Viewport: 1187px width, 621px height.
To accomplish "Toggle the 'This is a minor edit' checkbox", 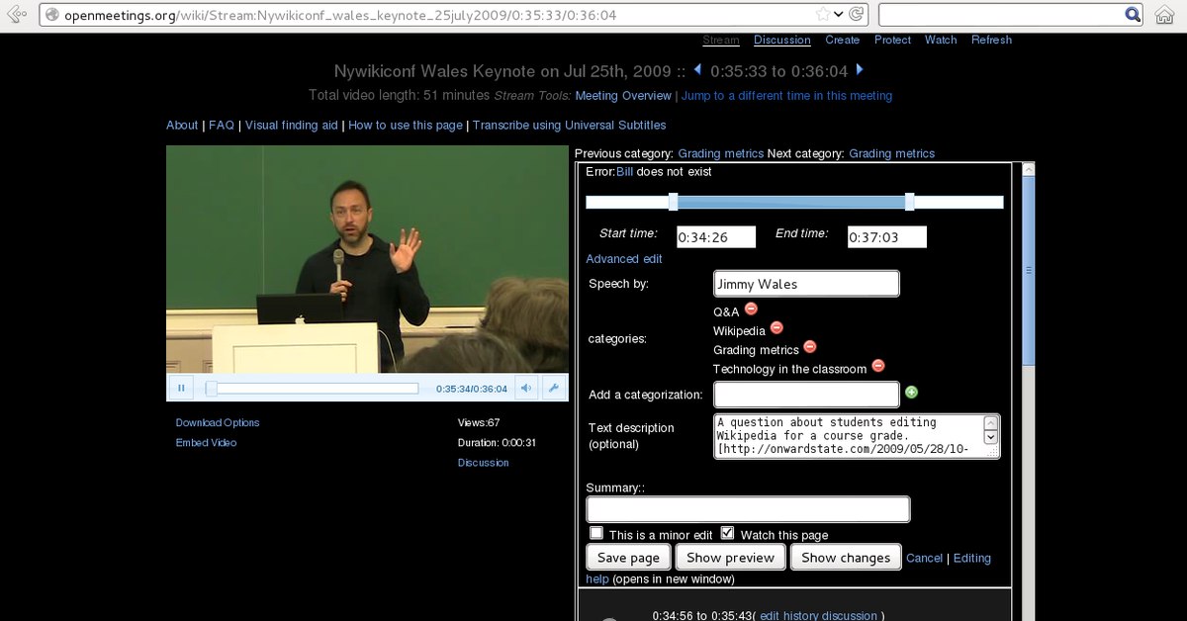I will point(596,533).
